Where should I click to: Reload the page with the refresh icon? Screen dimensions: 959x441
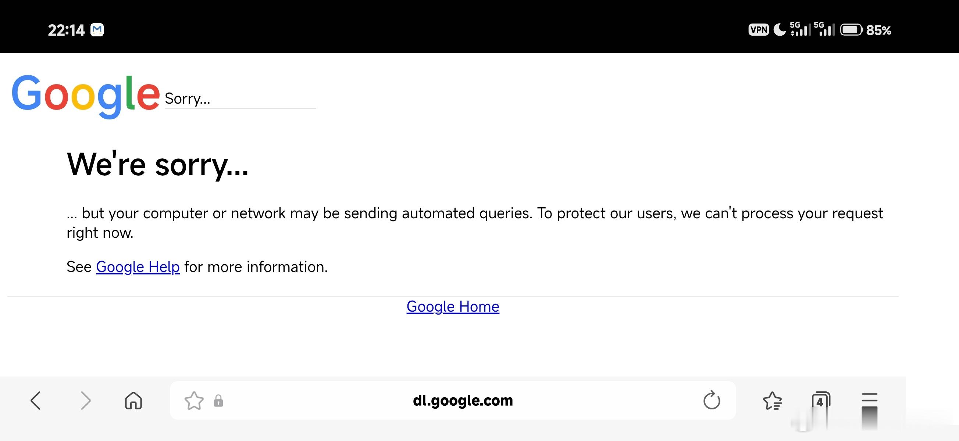tap(712, 401)
